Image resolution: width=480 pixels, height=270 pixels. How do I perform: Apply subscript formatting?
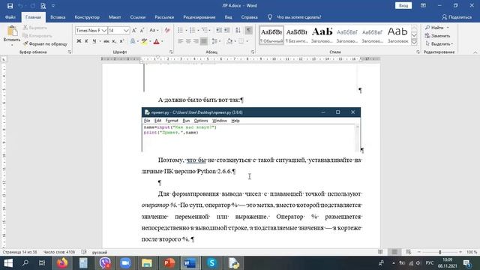(114, 41)
